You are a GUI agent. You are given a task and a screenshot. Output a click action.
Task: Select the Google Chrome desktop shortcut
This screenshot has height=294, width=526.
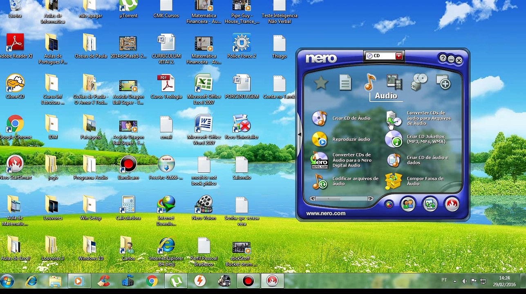point(15,127)
